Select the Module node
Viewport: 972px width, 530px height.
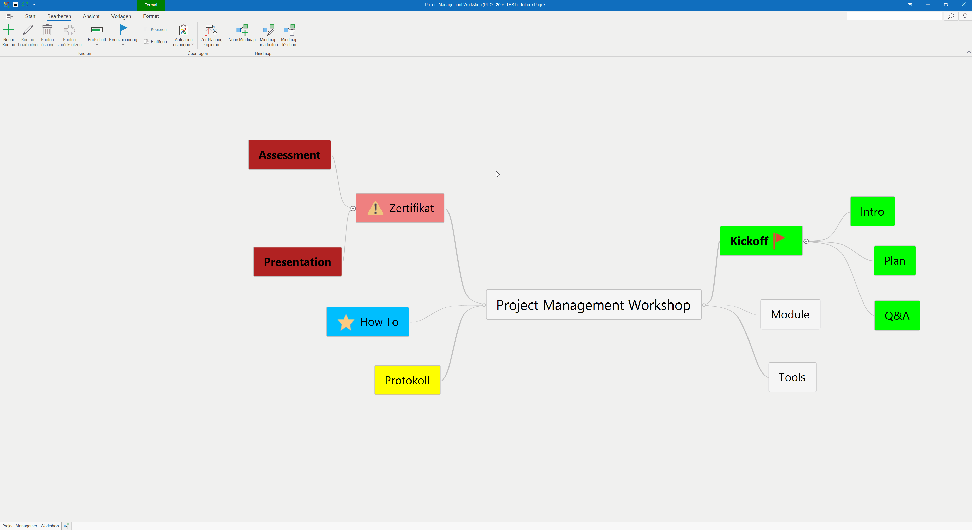tap(790, 314)
